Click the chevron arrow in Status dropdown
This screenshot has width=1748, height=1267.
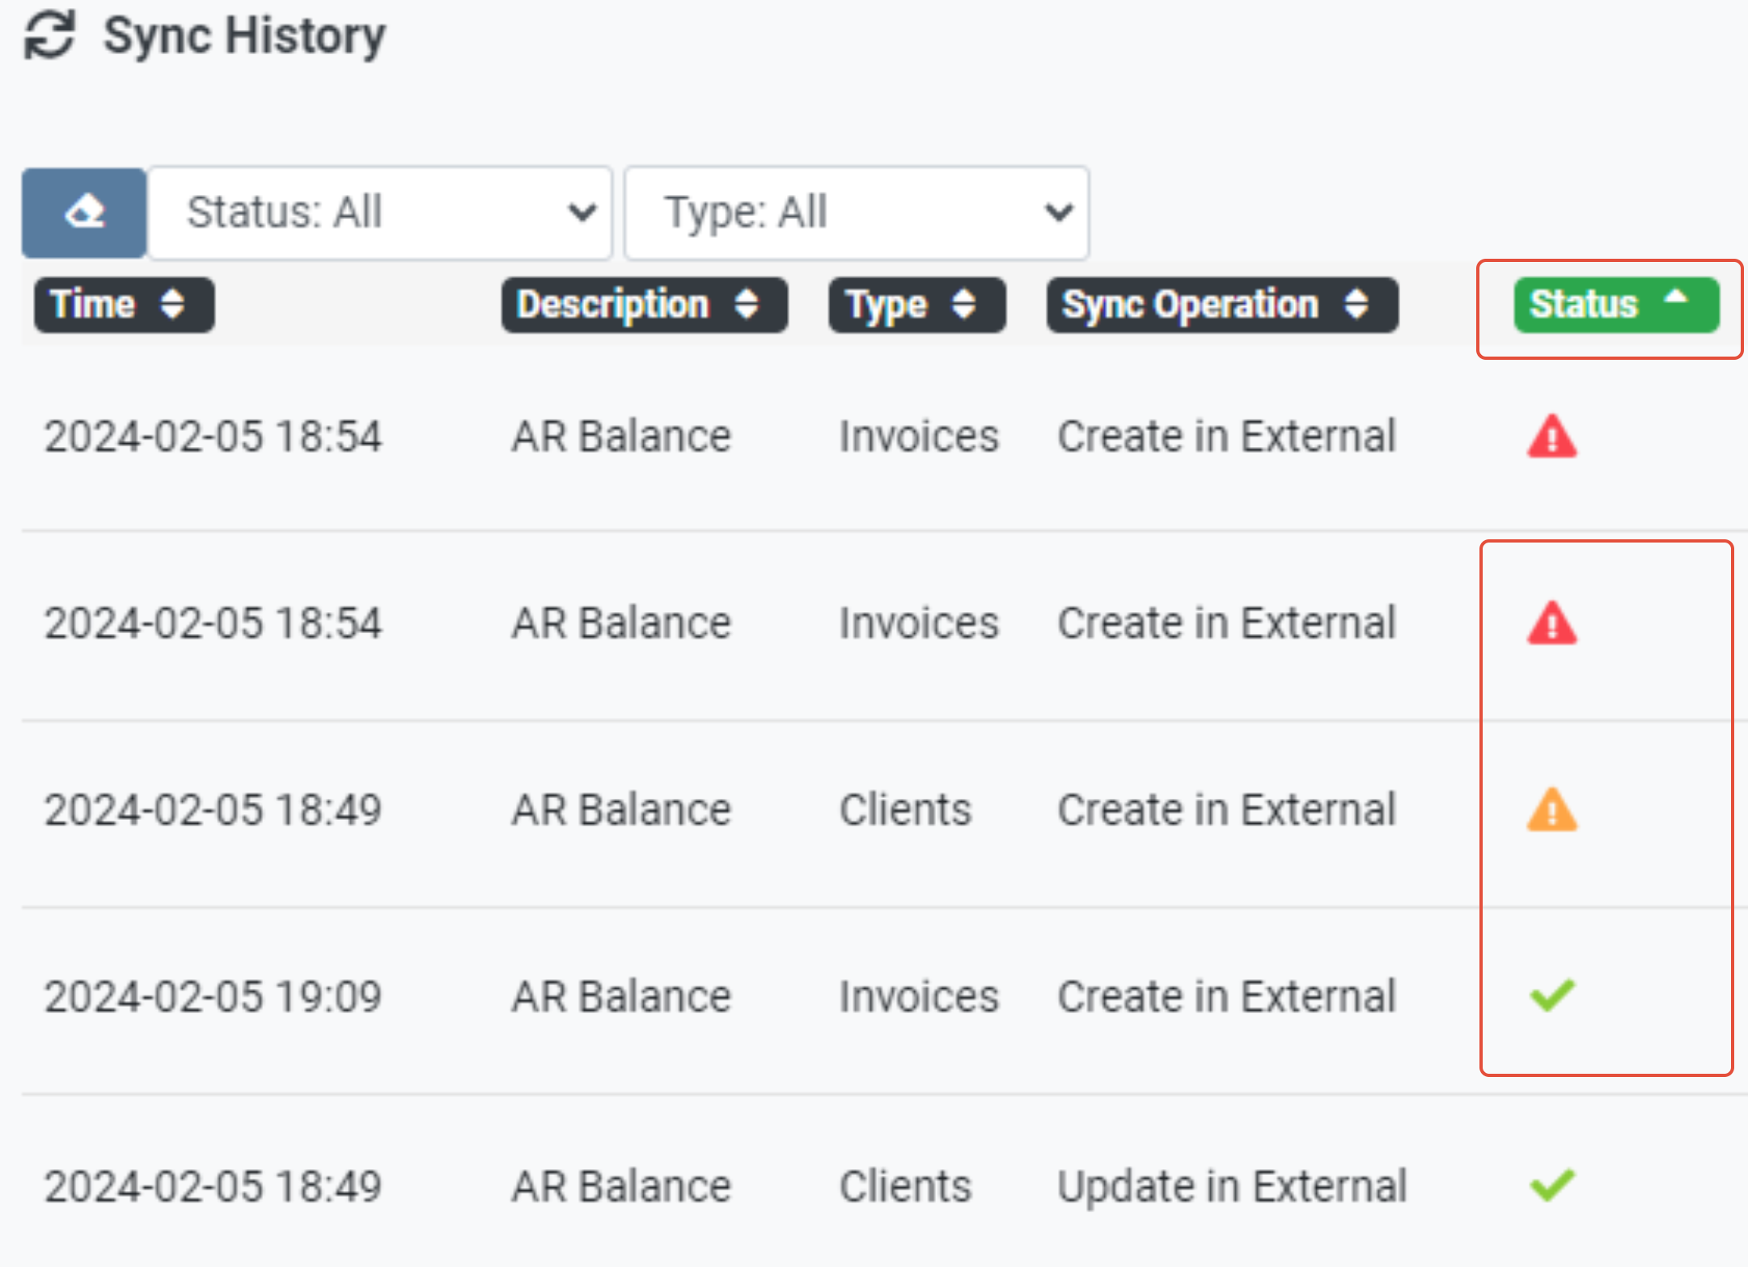[x=582, y=213]
